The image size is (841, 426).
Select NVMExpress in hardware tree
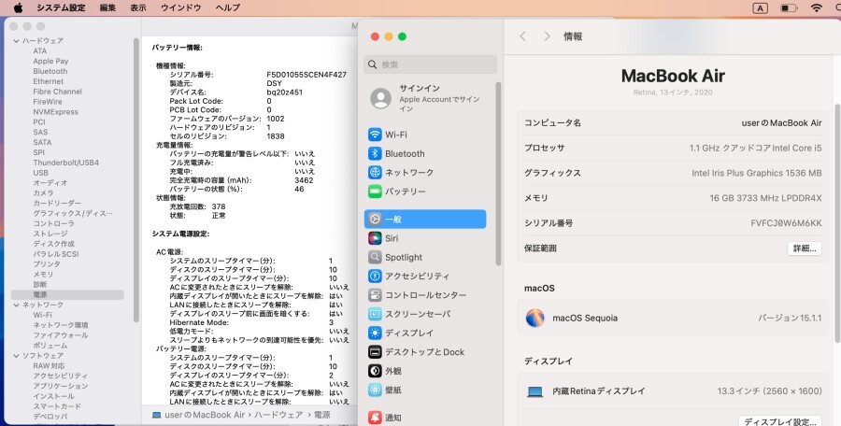point(55,111)
